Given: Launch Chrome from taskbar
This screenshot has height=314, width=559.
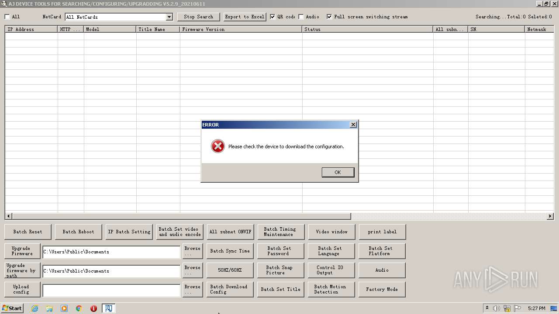Looking at the screenshot, I should point(79,308).
